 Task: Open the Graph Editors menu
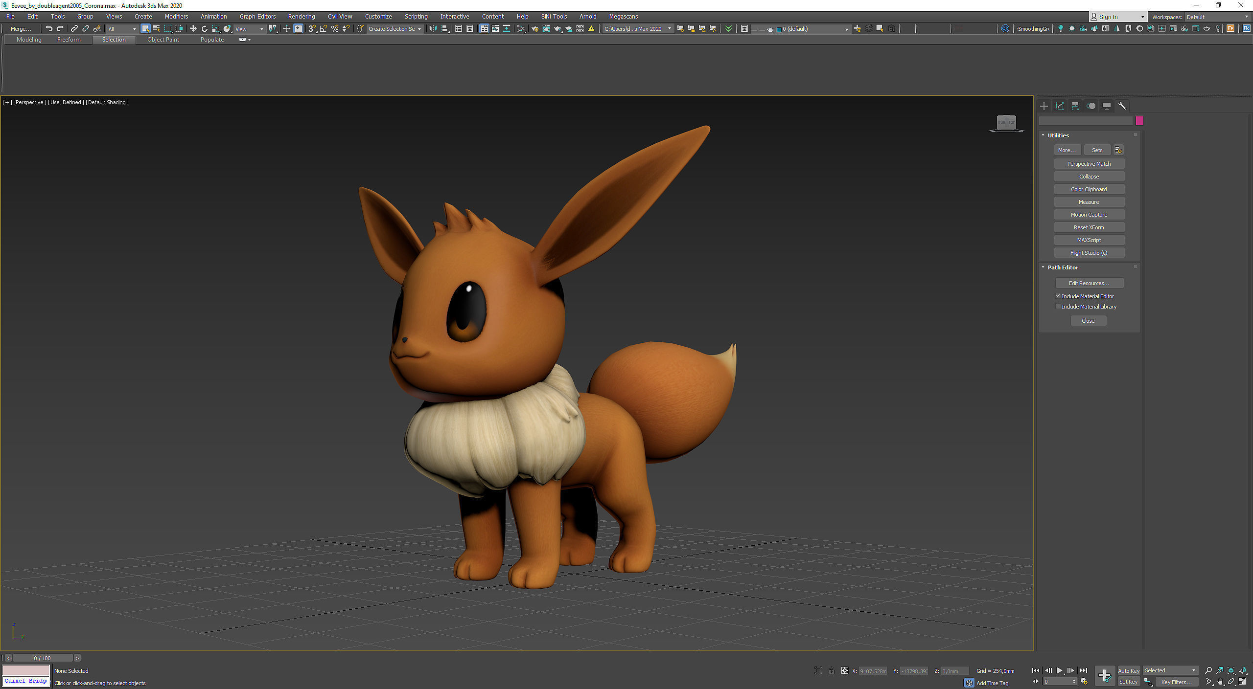pos(257,17)
